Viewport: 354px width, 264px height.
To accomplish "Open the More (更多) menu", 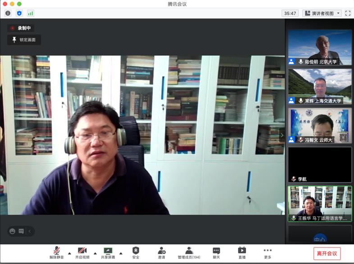I will click(x=268, y=253).
